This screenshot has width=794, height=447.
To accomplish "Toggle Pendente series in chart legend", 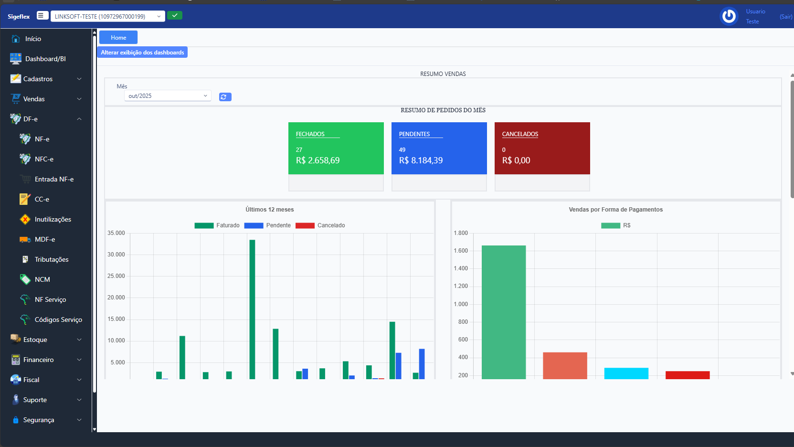I will [x=267, y=225].
